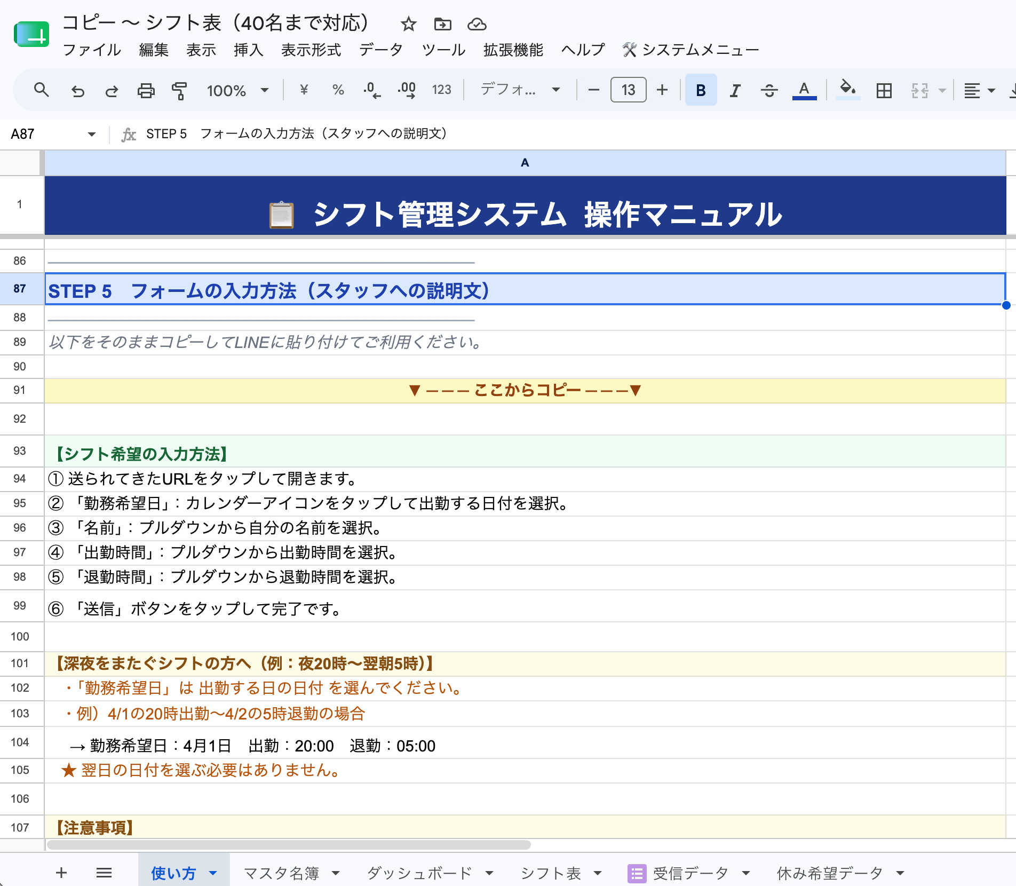Click the シフト希望の入力方法 heading cell

(525, 452)
